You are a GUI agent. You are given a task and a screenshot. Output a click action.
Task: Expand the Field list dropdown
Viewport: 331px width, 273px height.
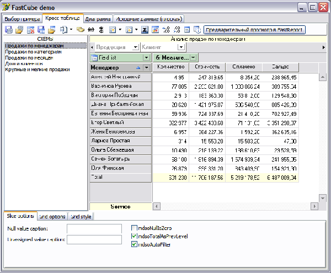(146, 57)
